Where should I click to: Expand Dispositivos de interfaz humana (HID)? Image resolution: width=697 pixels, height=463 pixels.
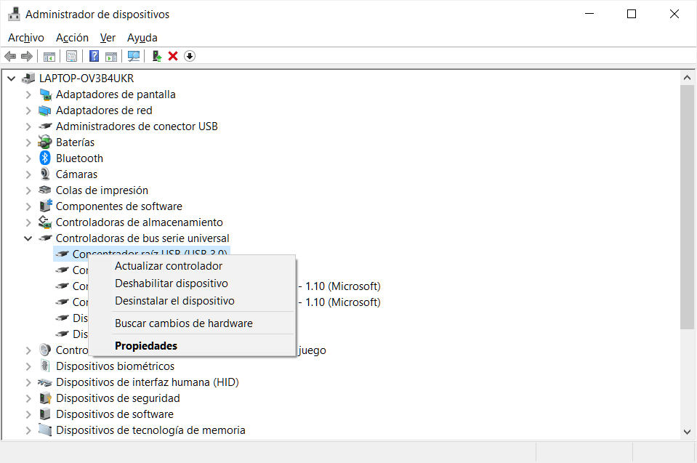[28, 382]
